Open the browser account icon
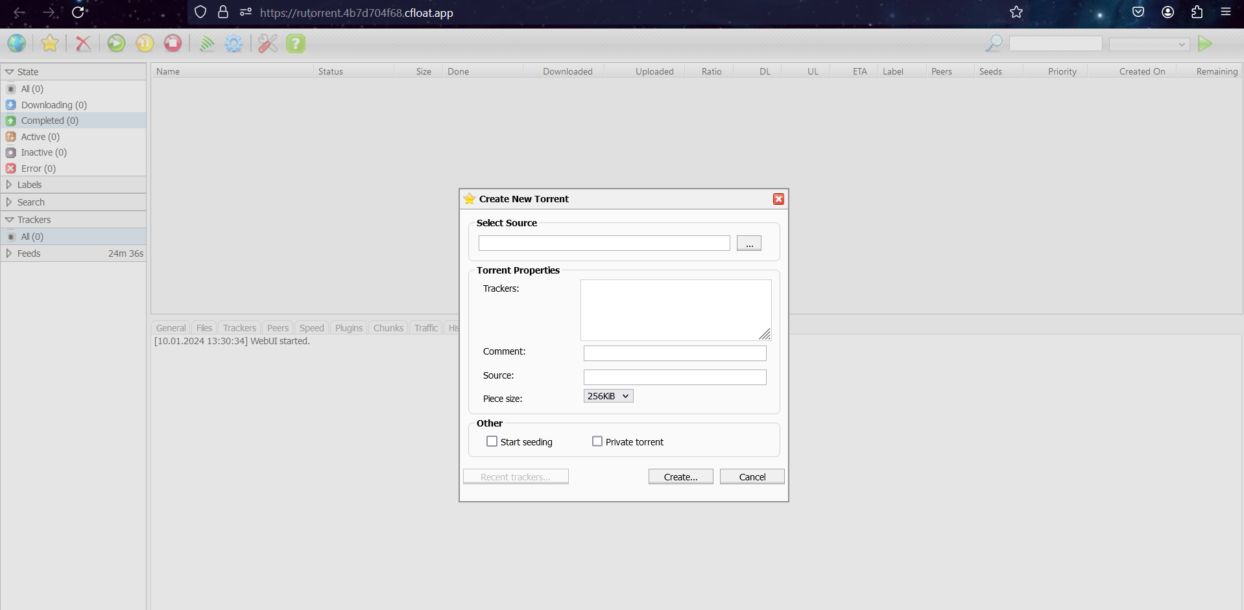 (x=1168, y=12)
